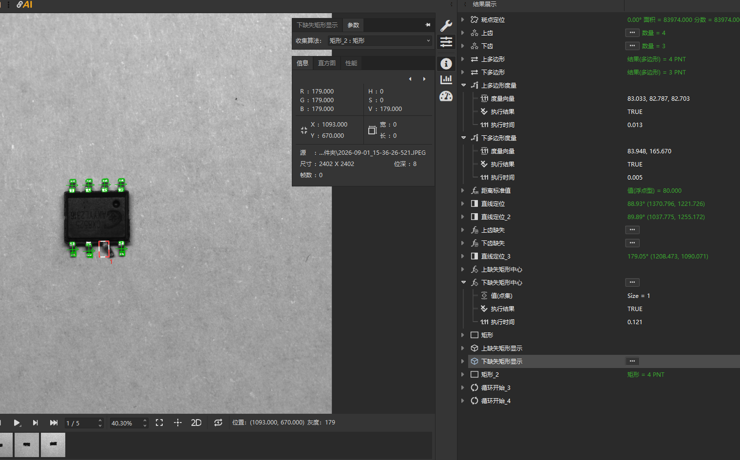Show the info panel icon
This screenshot has height=460, width=740.
pos(446,64)
